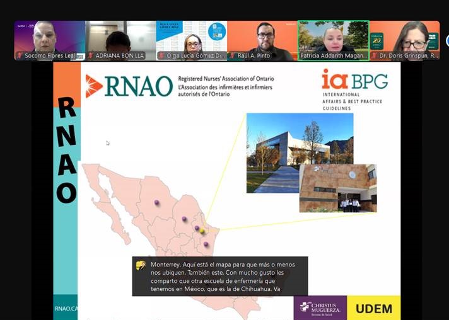
Task: Click the Olga Lucía Gómez name label
Action: click(195, 56)
